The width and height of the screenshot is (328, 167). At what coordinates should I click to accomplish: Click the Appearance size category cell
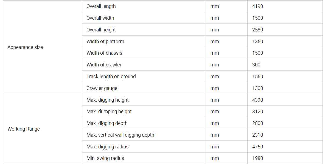pyautogui.click(x=43, y=47)
